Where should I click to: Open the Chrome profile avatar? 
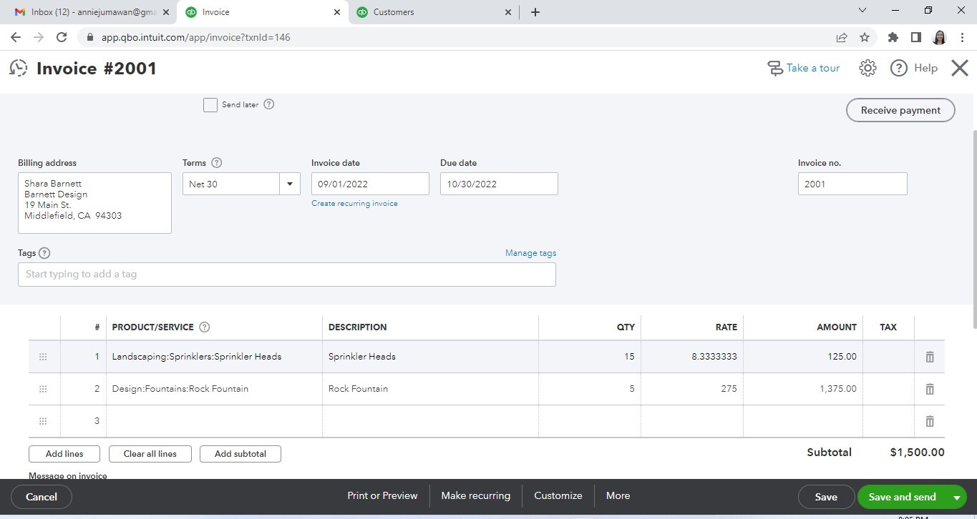(939, 37)
